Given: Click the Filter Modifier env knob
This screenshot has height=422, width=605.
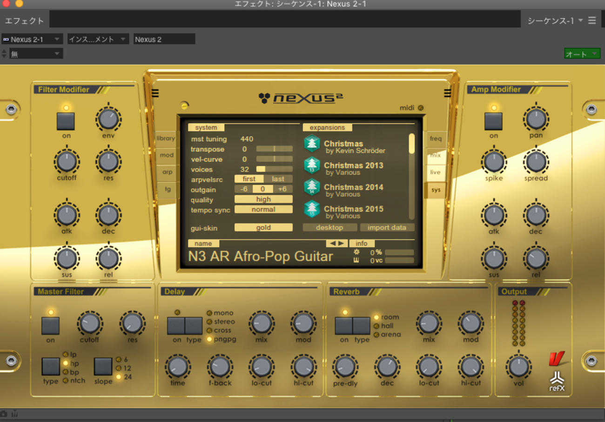Looking at the screenshot, I should [108, 119].
